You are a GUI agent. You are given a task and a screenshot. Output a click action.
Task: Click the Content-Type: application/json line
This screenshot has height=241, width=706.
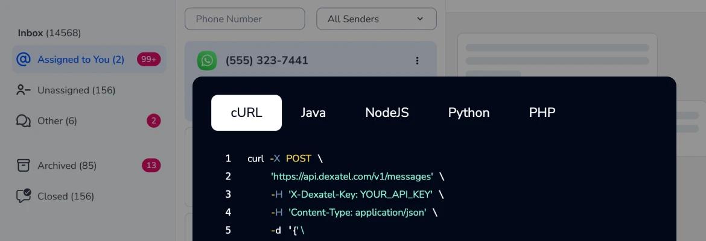(x=354, y=212)
